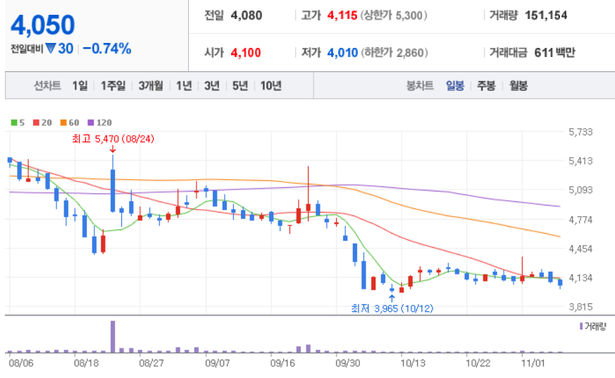Click the 선차트 section label

point(47,85)
